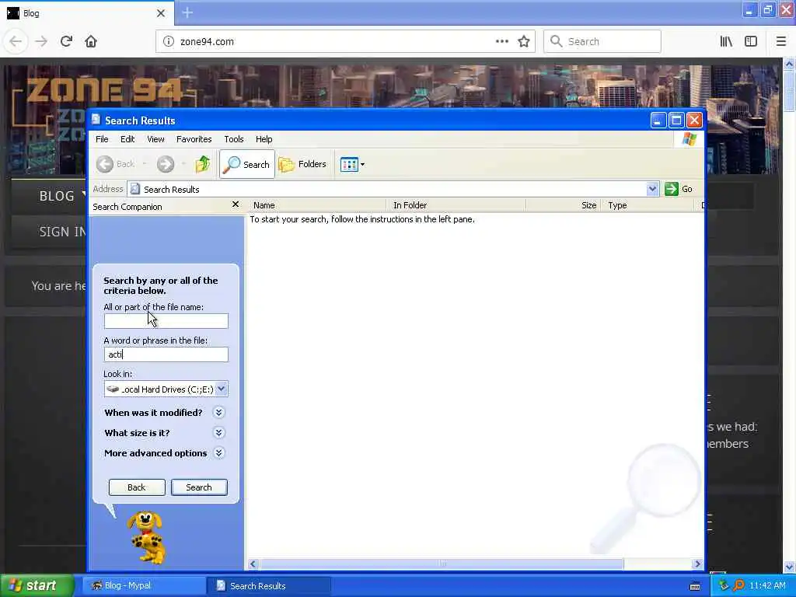Open the View menu
This screenshot has height=597, width=796.
coord(155,139)
